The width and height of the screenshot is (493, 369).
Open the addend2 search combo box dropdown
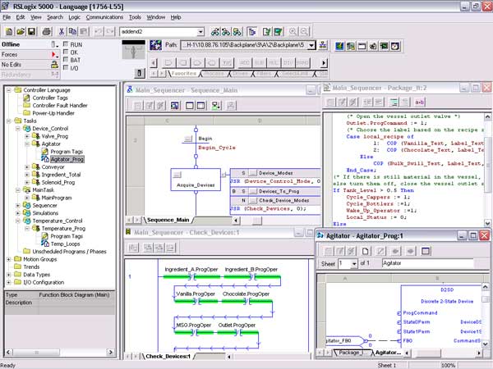200,32
